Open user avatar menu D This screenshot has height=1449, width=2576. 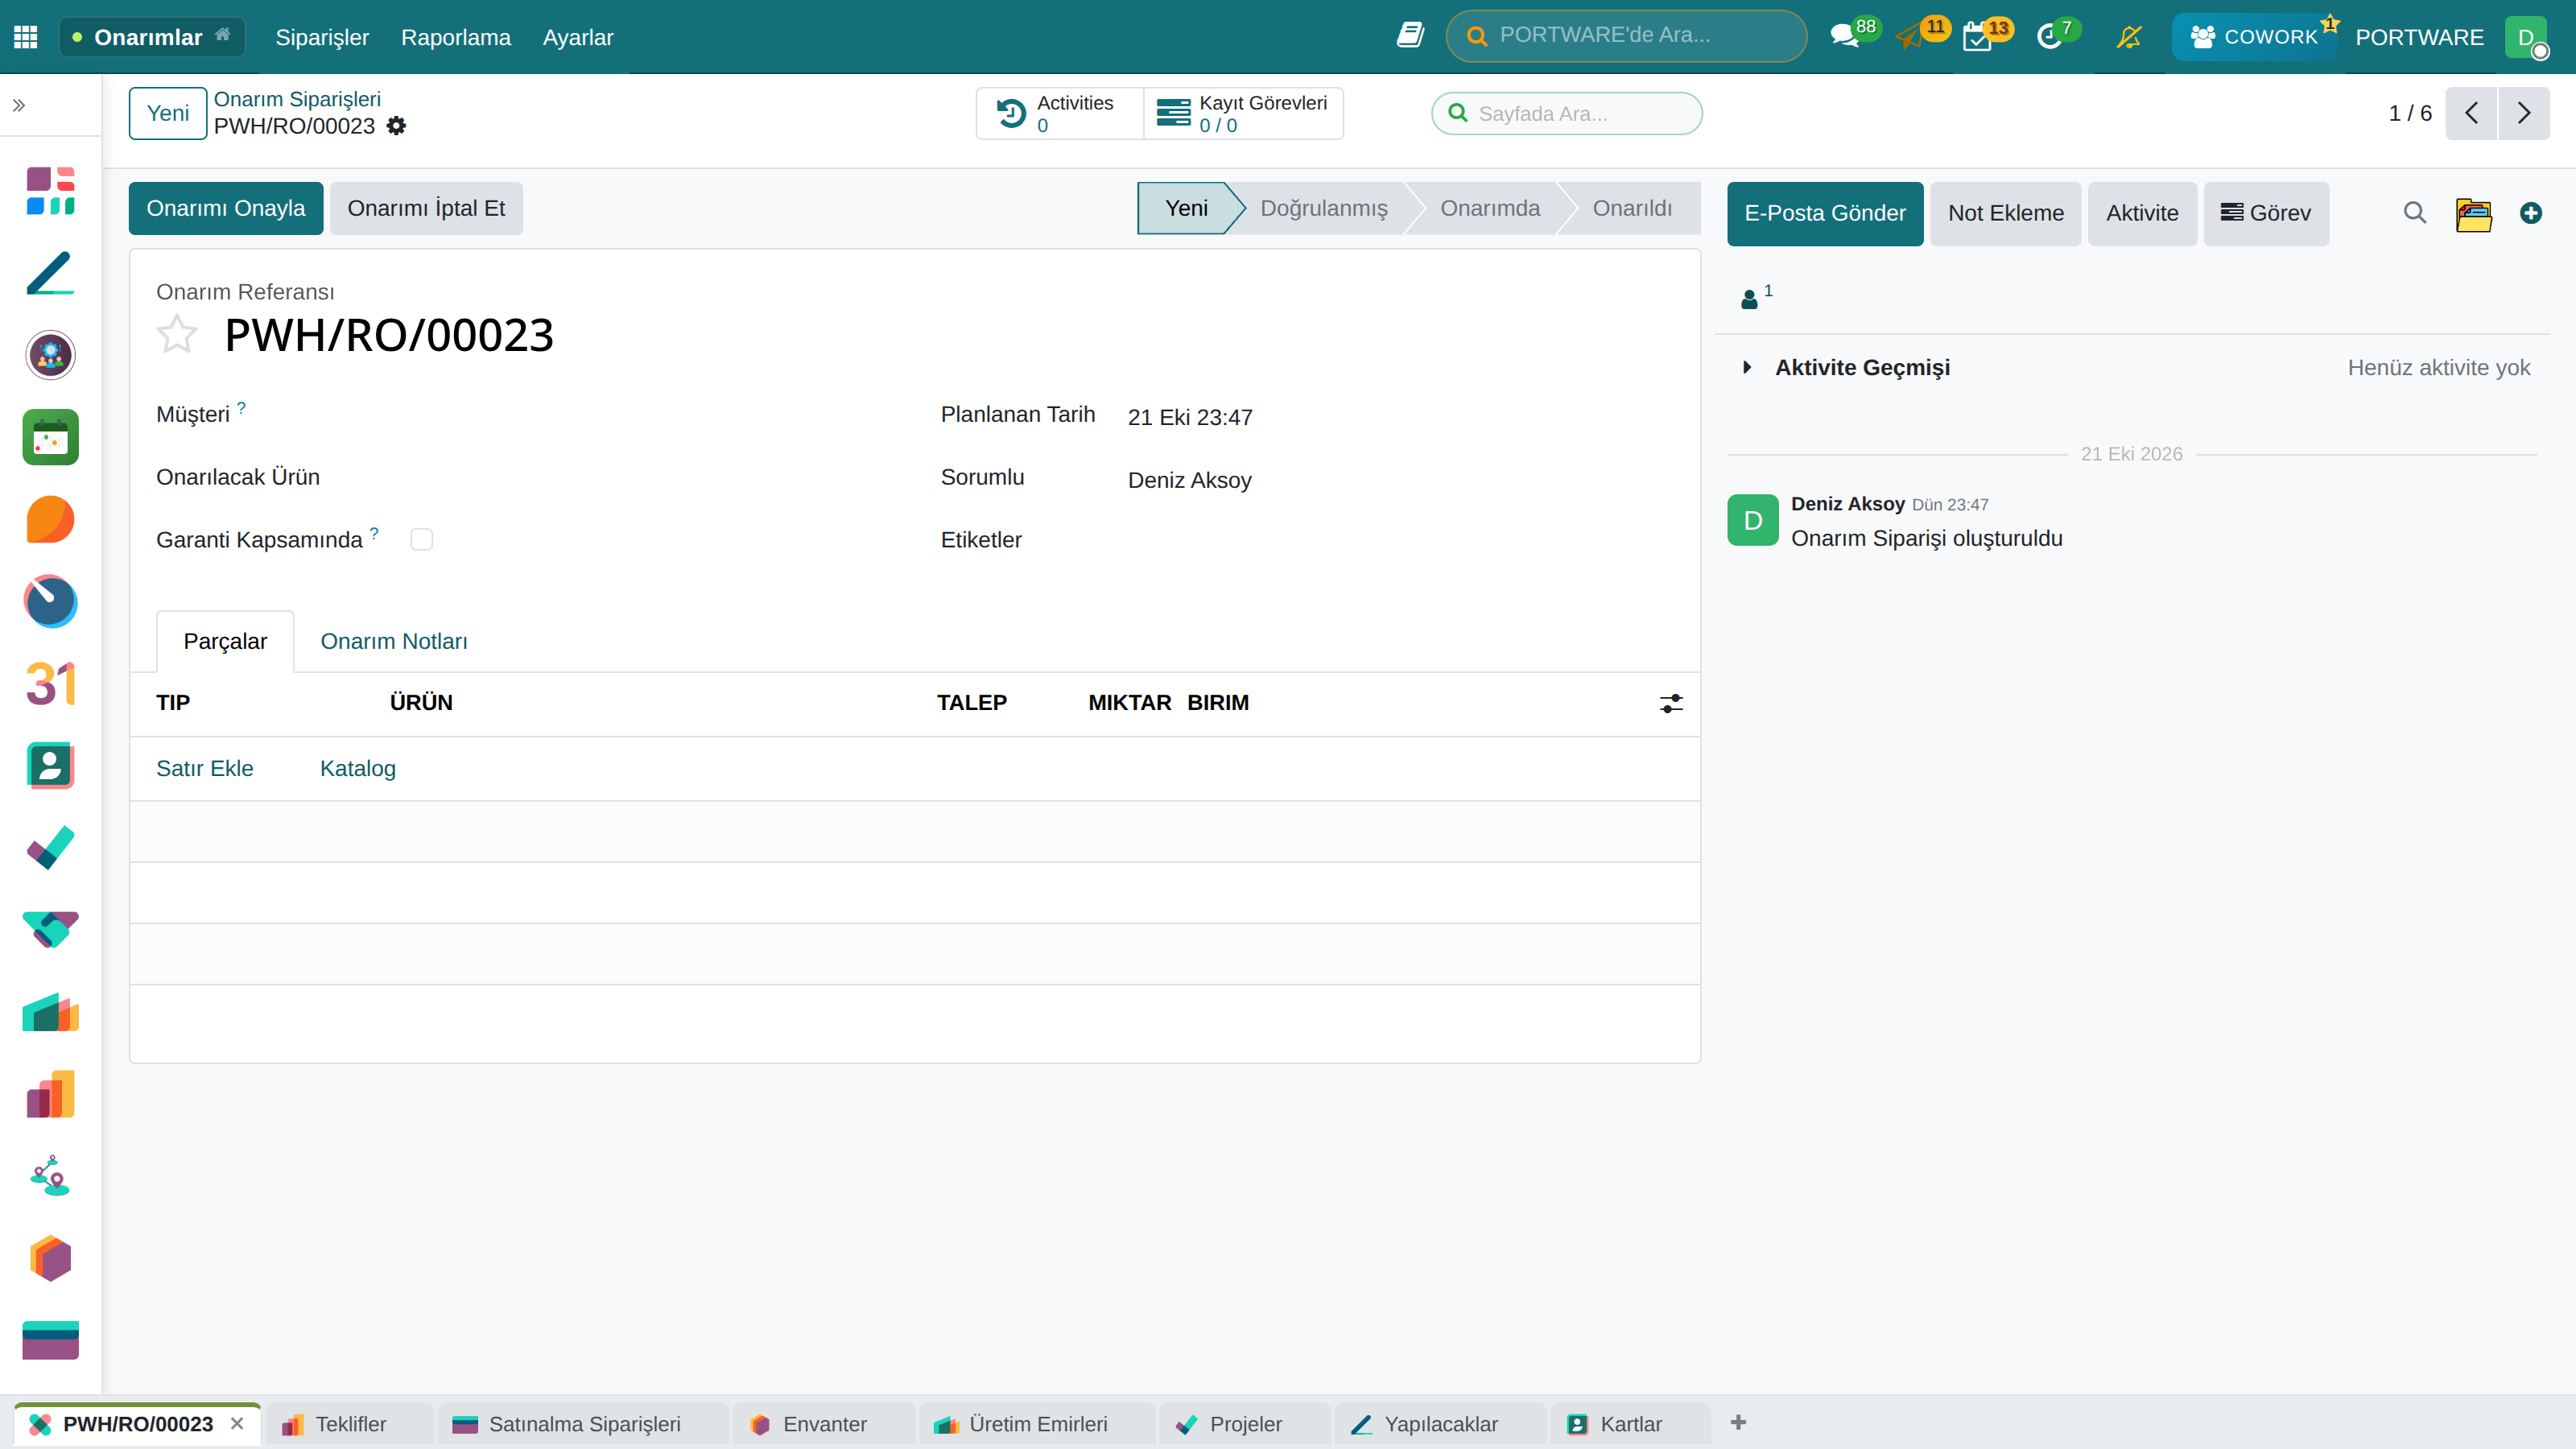coord(2526,37)
